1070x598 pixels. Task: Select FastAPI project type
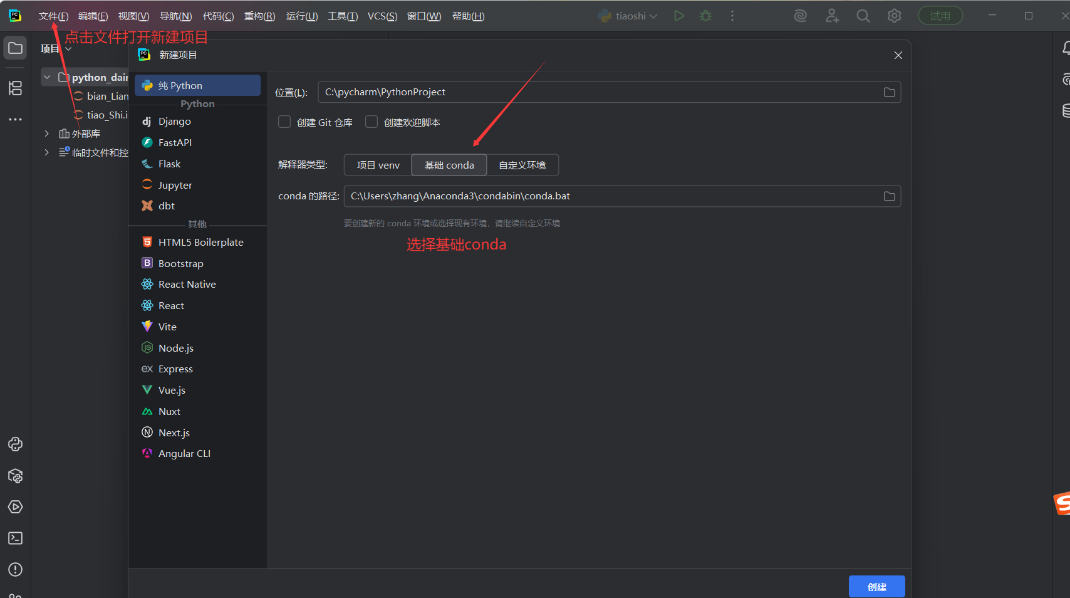pos(197,143)
